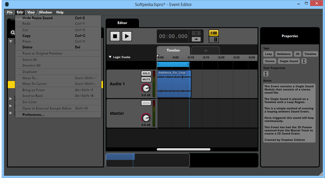The width and height of the screenshot is (325, 178).
Task: Click the 00:00.000 time display
Action: coord(173,36)
